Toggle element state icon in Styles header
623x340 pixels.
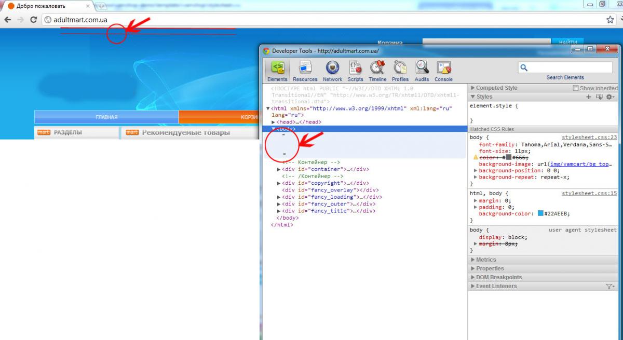[x=599, y=97]
